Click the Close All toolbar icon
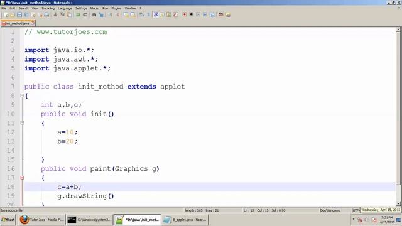 pos(40,14)
